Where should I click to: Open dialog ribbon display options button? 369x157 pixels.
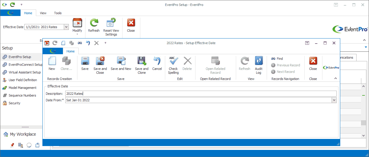pos(307,43)
